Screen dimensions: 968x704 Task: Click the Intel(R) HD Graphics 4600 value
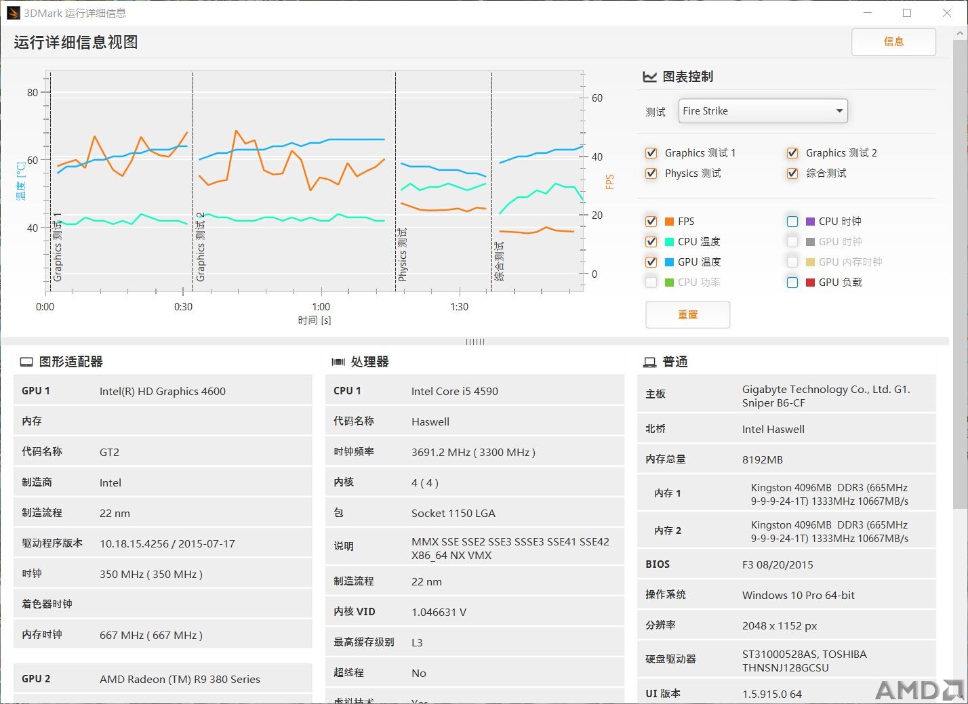point(163,392)
